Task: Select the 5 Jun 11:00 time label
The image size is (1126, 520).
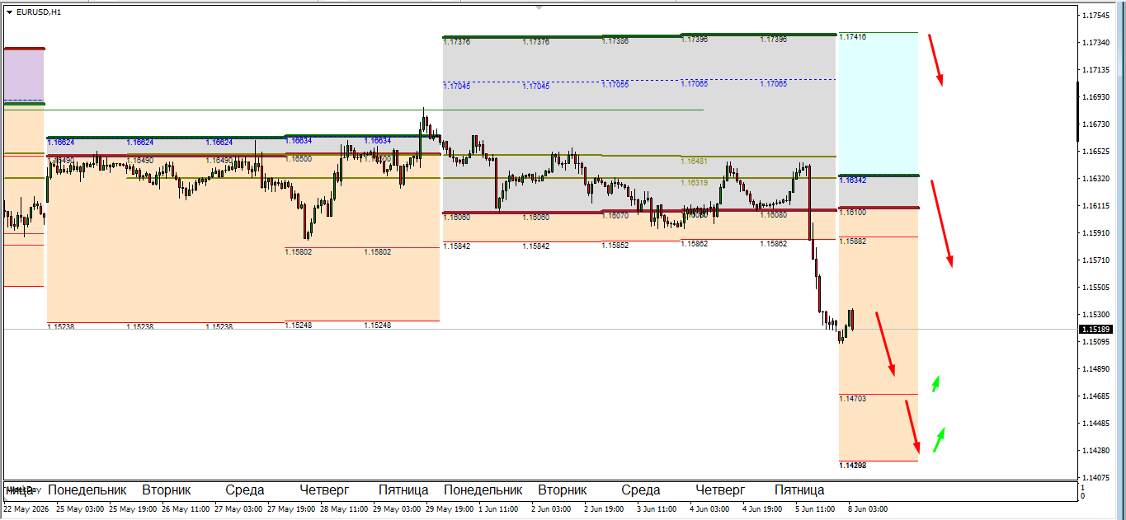Action: [x=816, y=509]
